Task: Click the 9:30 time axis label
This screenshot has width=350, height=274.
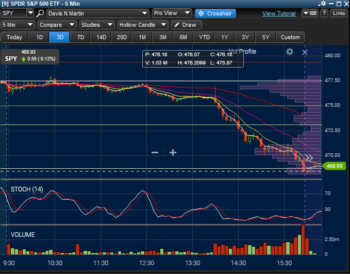Action: click(9, 263)
